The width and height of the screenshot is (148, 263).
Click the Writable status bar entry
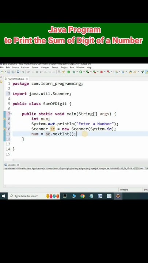click(x=124, y=190)
